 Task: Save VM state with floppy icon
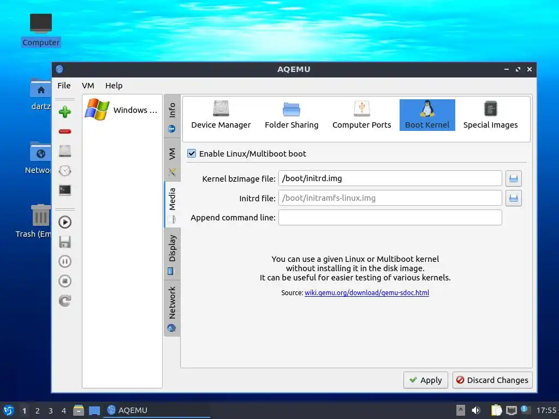coord(65,242)
